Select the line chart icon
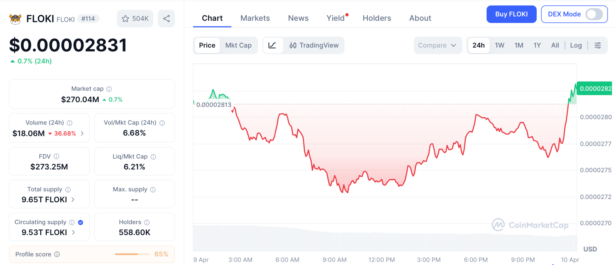 (x=272, y=45)
